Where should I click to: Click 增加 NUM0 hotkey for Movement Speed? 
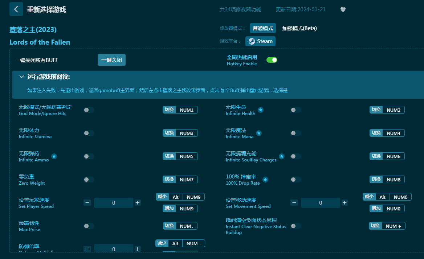point(387,209)
